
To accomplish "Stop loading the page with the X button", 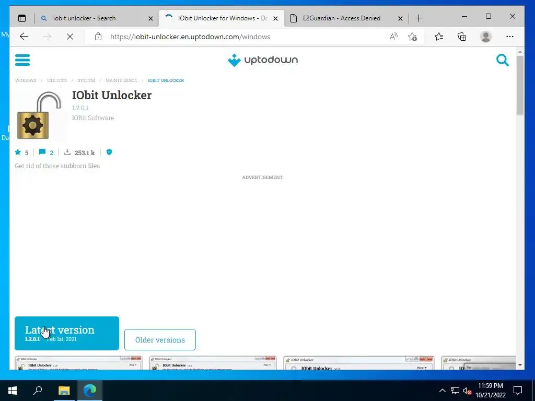I will click(x=70, y=37).
